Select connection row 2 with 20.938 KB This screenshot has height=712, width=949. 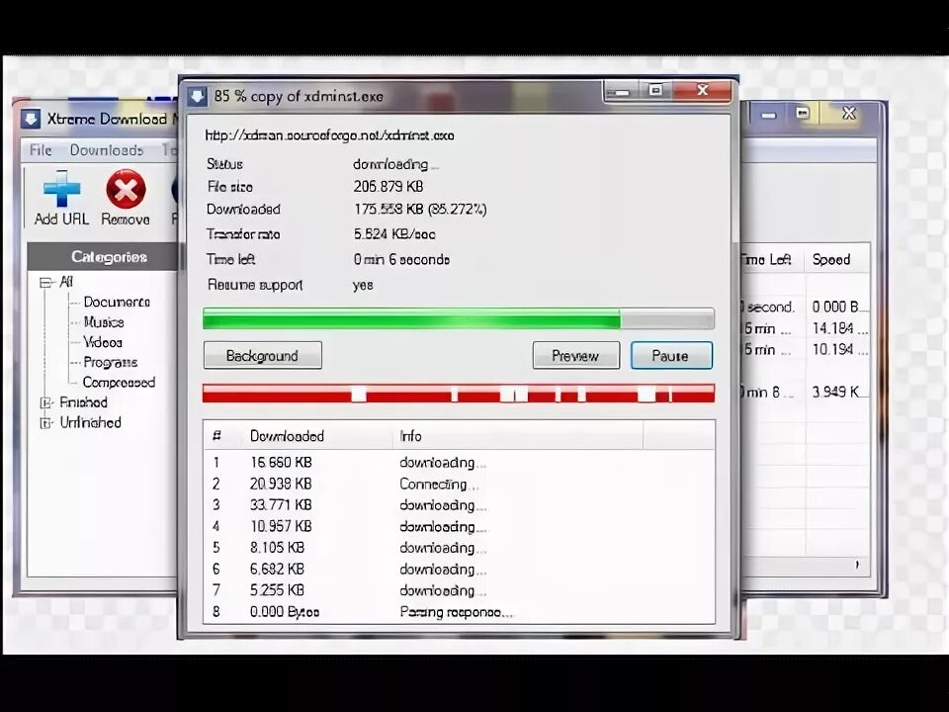[459, 484]
